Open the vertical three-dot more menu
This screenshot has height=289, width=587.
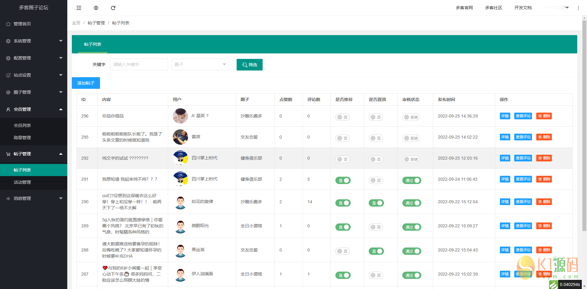coord(578,8)
